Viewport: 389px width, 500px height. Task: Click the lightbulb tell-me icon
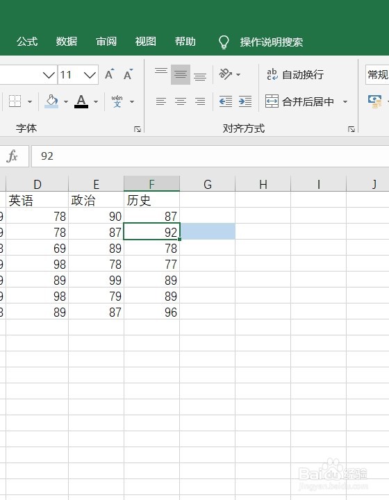click(x=224, y=42)
